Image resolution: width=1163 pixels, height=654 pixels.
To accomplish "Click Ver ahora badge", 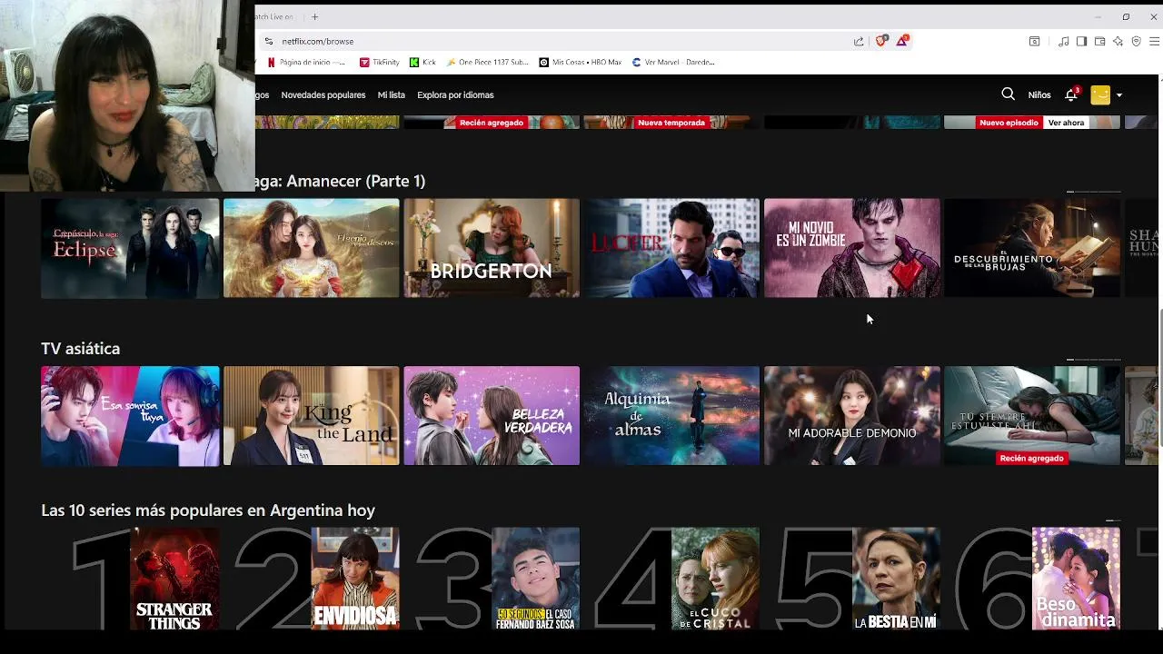I will coord(1066,123).
